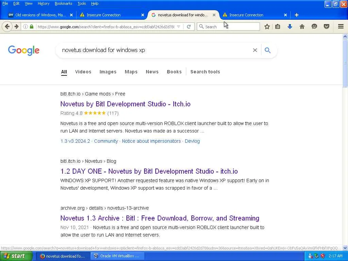Show site information via the info icon
The width and height of the screenshot is (348, 261).
pos(25,27)
